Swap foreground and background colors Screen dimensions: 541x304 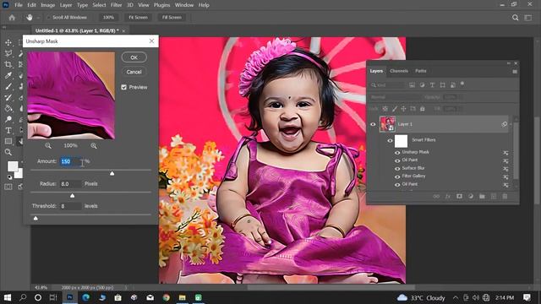tap(21, 163)
